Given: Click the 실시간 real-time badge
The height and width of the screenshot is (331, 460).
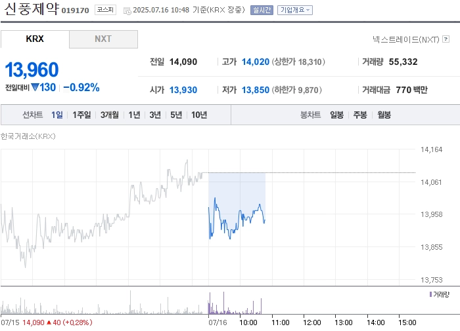Looking at the screenshot, I should (262, 10).
